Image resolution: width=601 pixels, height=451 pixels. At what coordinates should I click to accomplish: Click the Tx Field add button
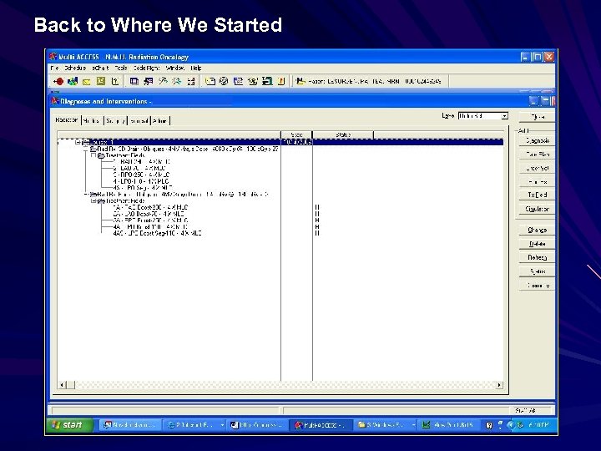(537, 195)
